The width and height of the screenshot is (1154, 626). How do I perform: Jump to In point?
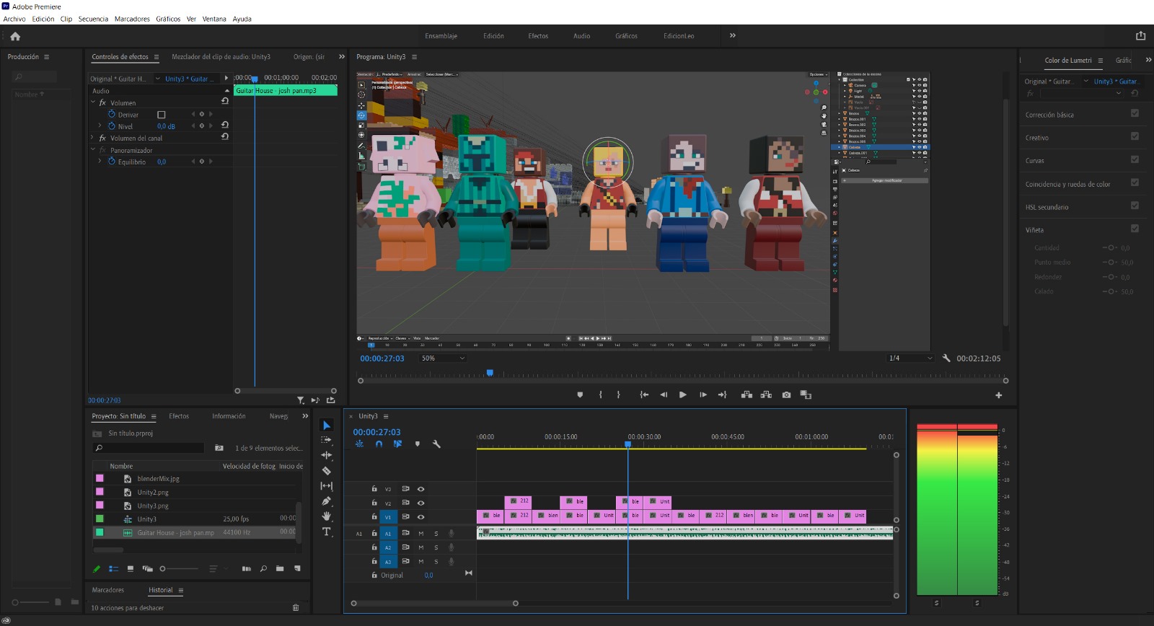tap(644, 394)
